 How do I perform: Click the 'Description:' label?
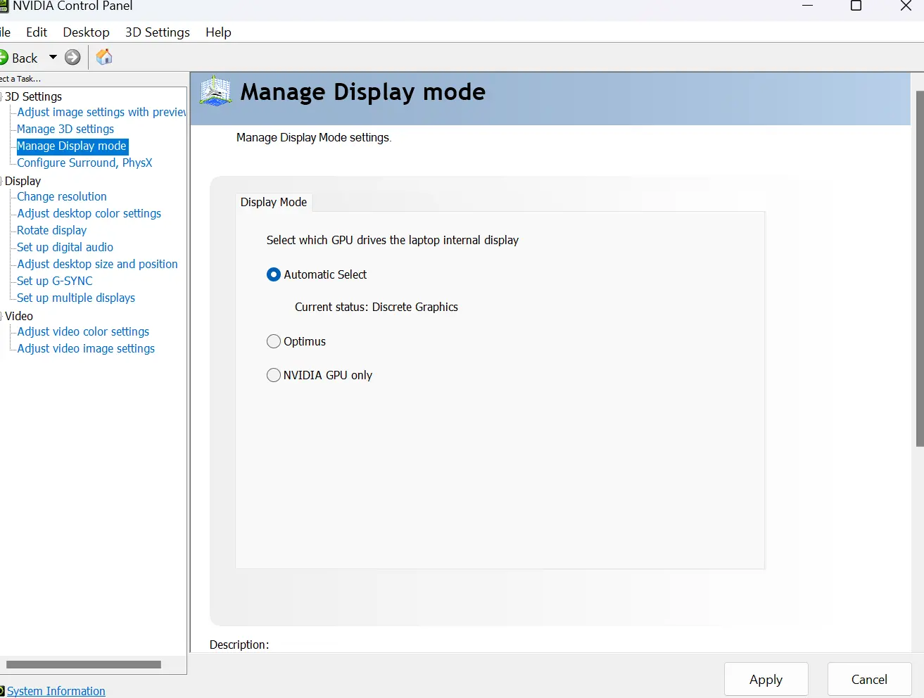click(x=239, y=645)
